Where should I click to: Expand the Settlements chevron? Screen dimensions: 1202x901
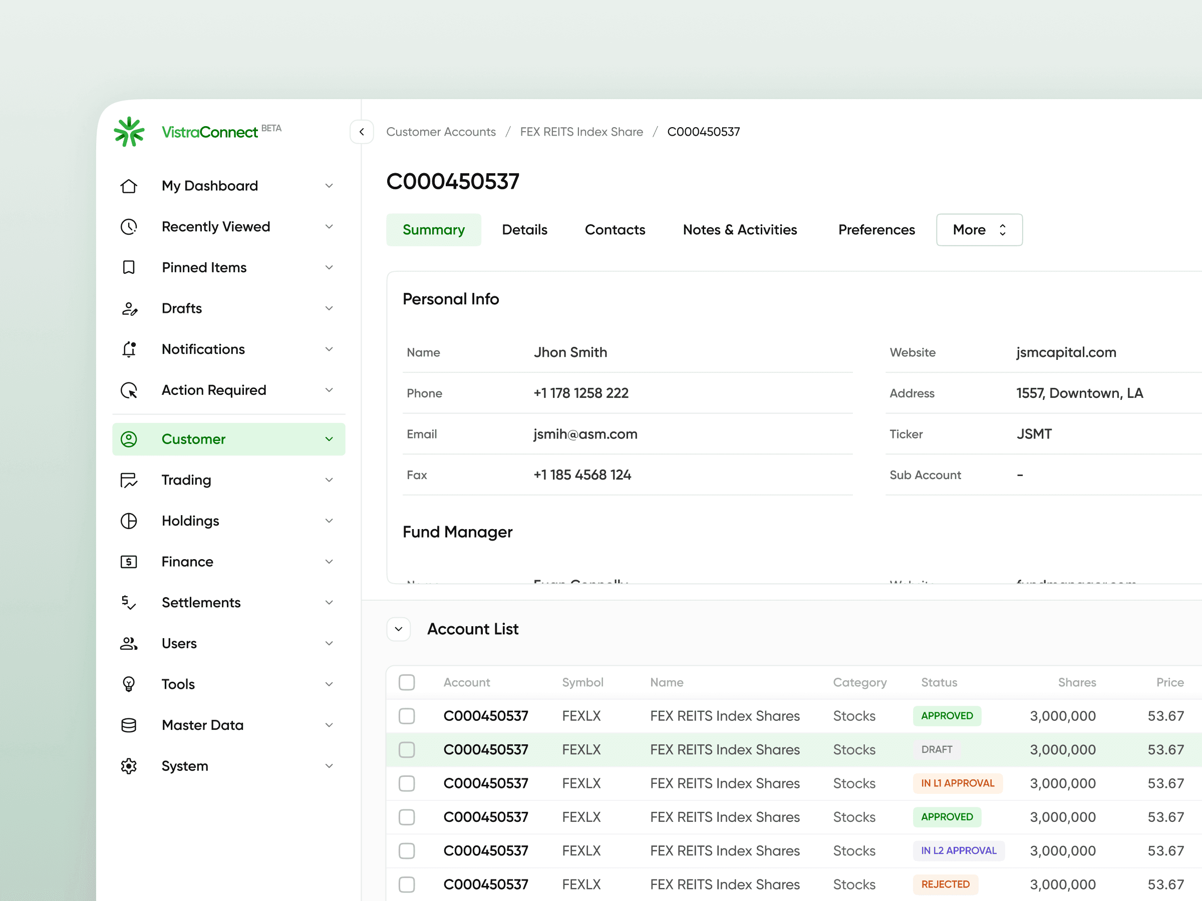click(330, 602)
